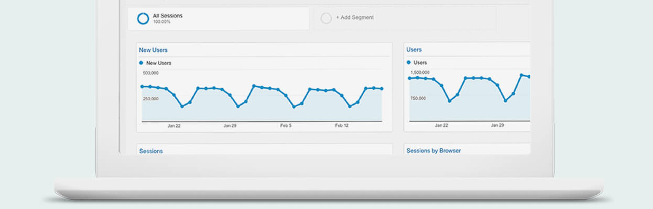Select the Feb 12 date on the axis
Screen dimensions: 653x209
342,126
